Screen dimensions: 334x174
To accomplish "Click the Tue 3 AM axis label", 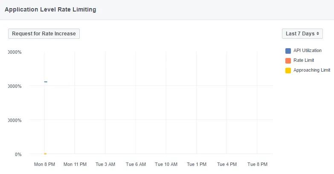I will click(105, 164).
